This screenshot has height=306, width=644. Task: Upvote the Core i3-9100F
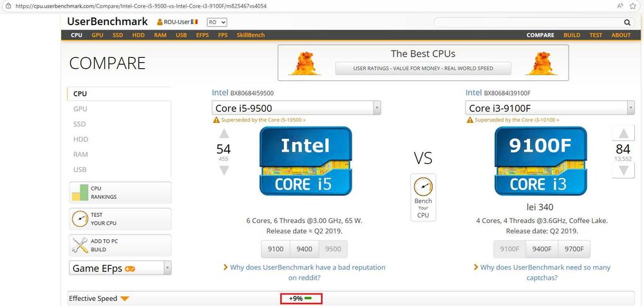(623, 134)
